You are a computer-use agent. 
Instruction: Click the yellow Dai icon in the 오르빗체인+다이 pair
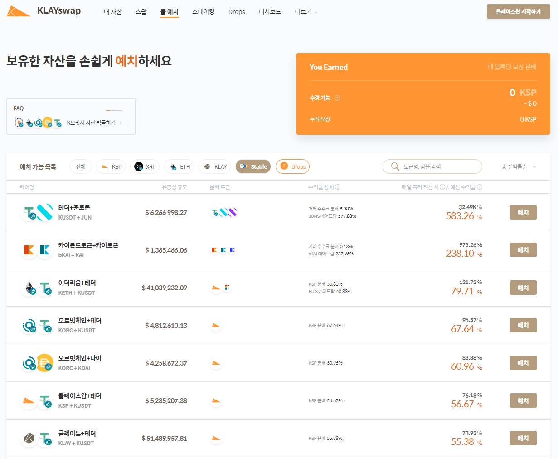(45, 363)
